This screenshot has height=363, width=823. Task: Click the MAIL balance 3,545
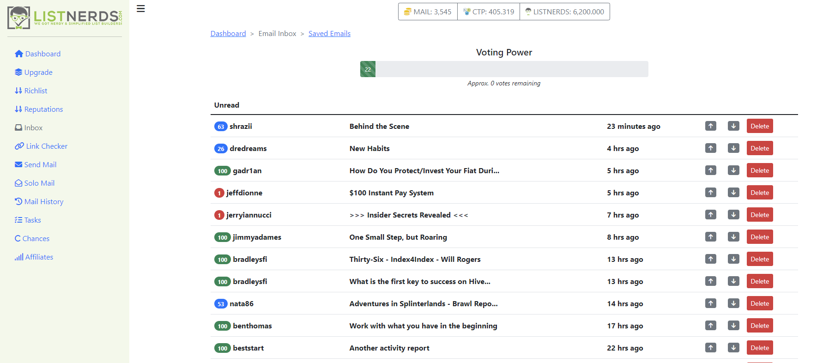pos(428,12)
